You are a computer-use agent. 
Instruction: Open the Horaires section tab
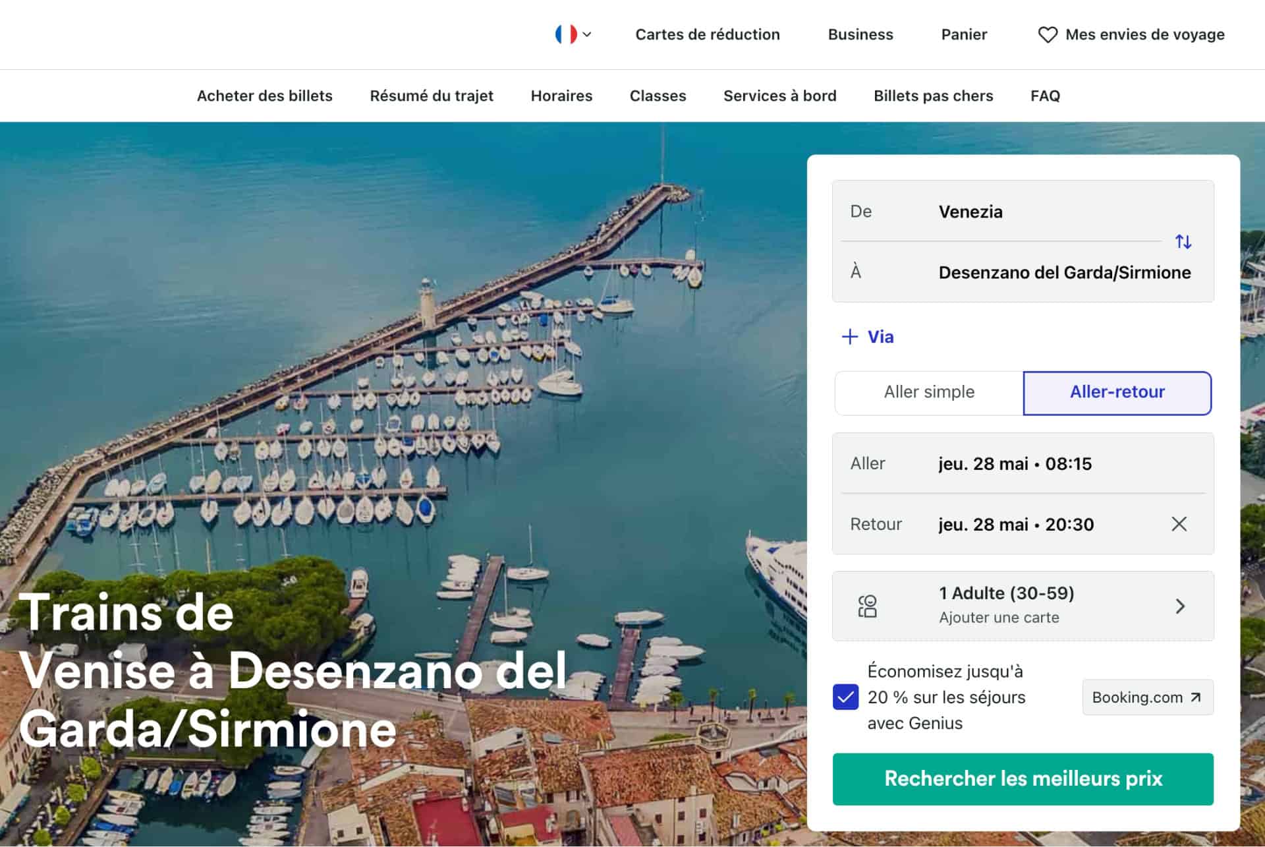pos(561,96)
